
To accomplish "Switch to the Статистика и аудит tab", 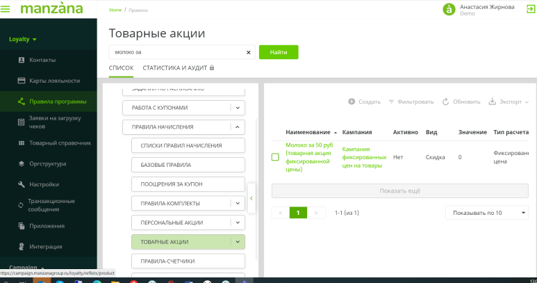I will 178,67.
